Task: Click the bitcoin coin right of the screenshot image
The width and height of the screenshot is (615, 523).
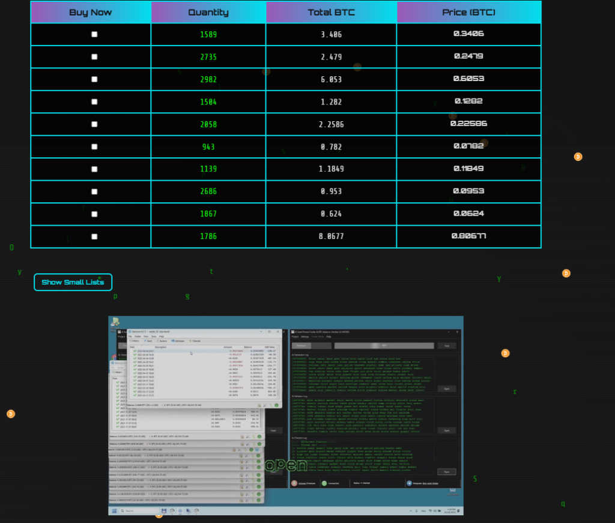Action: coord(505,353)
